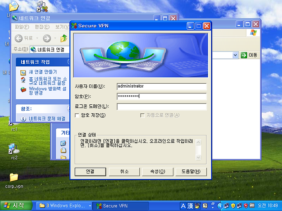This screenshot has height=211, width=282.
Task: Open the 시작 start menu
Action: (16, 206)
